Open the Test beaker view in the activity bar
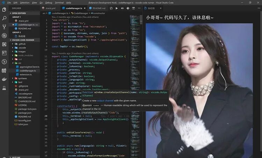Image resolution: width=262 pixels, height=158 pixels. [4, 88]
